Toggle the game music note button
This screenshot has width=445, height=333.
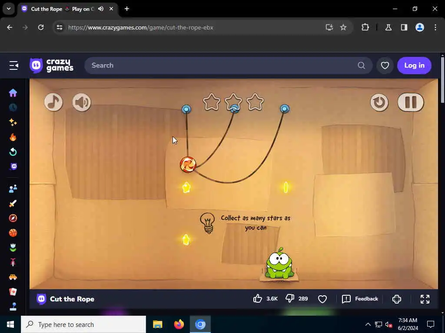pyautogui.click(x=53, y=102)
